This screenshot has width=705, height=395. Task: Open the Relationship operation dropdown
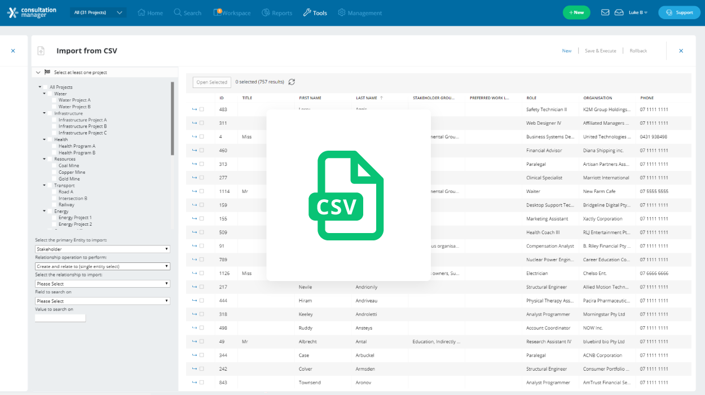(103, 266)
